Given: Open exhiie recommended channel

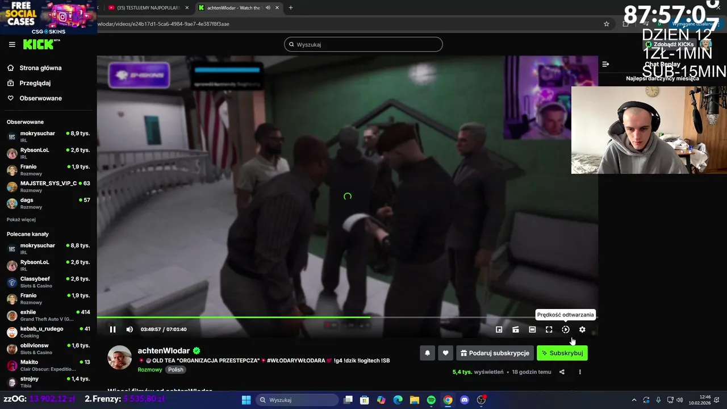Looking at the screenshot, I should (x=48, y=315).
